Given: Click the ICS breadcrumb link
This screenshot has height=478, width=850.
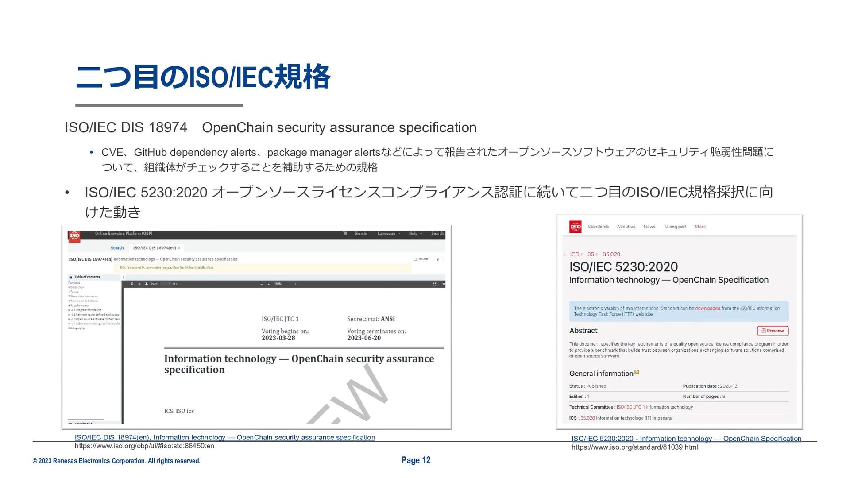Looking at the screenshot, I should tap(574, 254).
